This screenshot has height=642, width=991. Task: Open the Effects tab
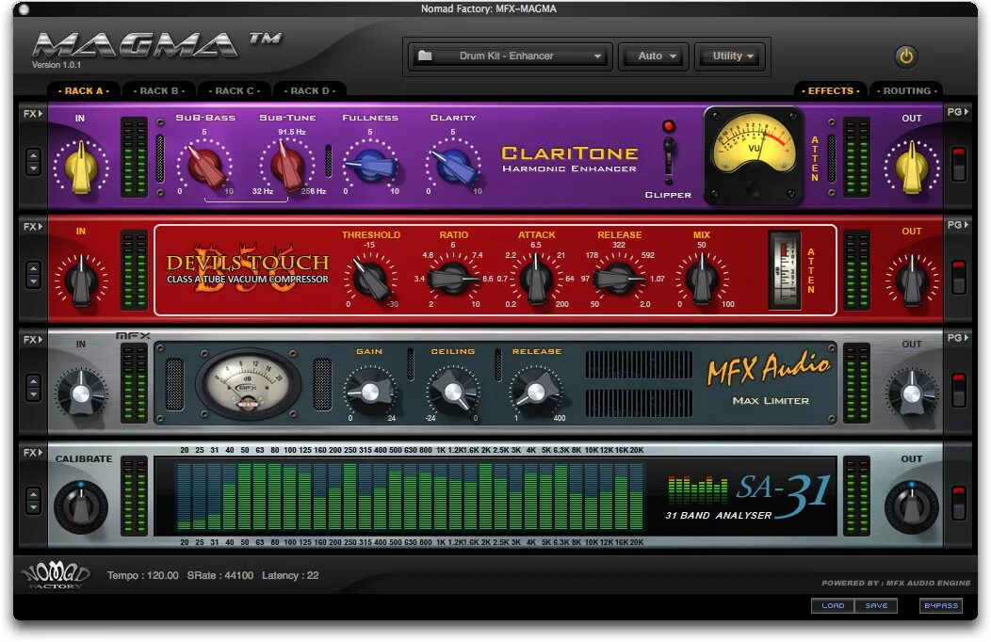831,91
